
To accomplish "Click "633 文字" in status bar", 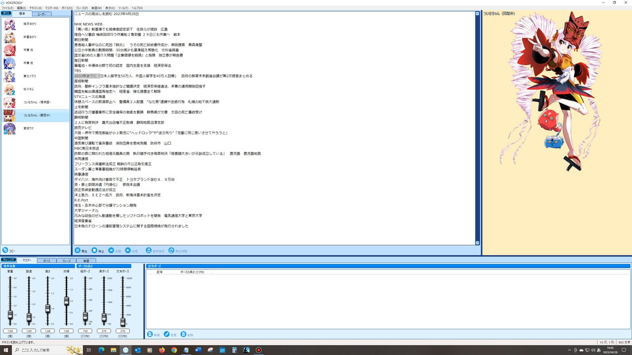I will 624,343.
